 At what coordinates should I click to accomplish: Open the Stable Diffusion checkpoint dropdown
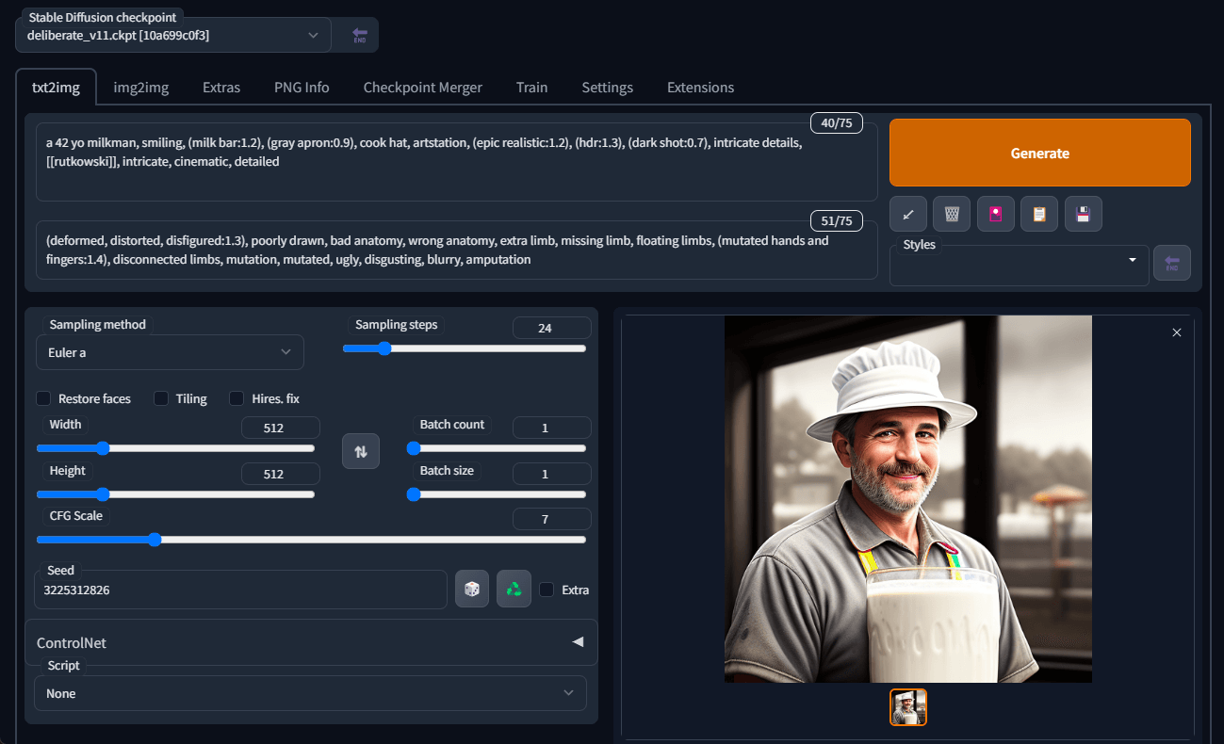point(173,35)
